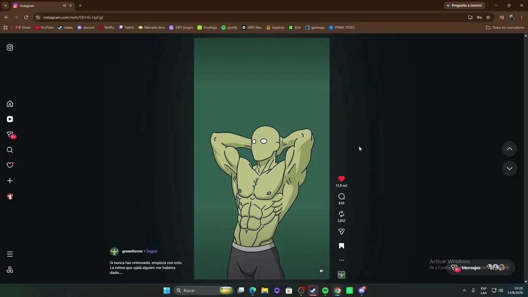Open the Meta apps grid icon
The width and height of the screenshot is (528, 297).
(10, 270)
